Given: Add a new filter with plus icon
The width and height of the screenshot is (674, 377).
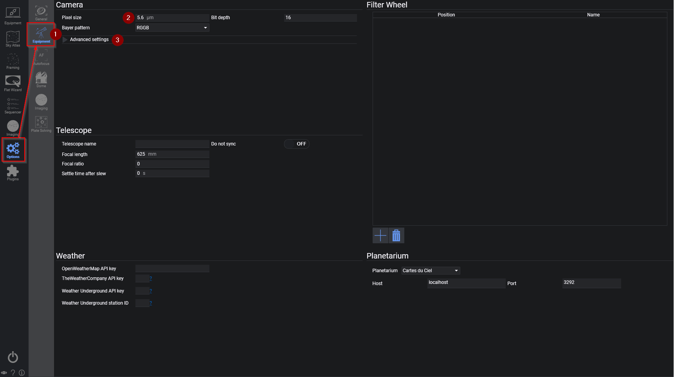Looking at the screenshot, I should click(380, 235).
